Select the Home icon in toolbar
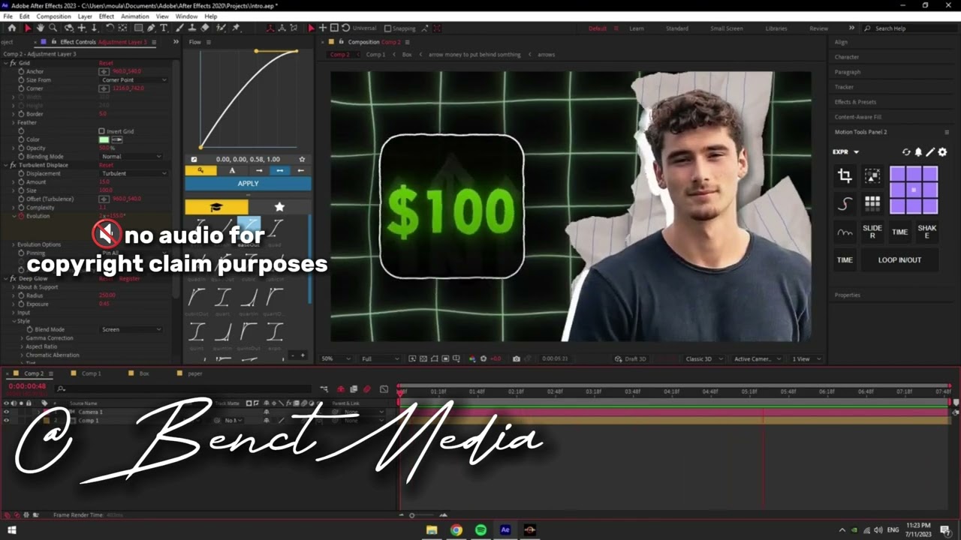 point(11,28)
